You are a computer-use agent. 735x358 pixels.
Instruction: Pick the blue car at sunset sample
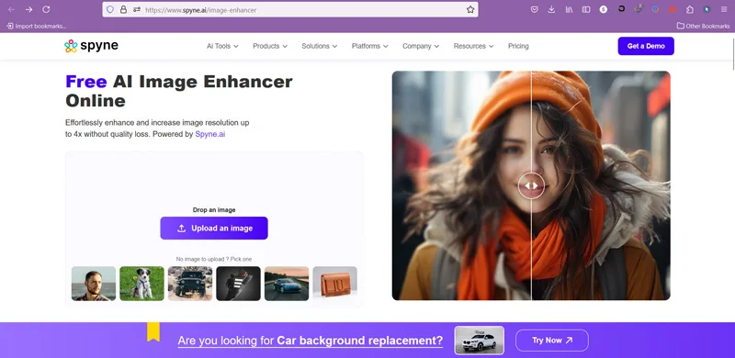click(x=287, y=284)
